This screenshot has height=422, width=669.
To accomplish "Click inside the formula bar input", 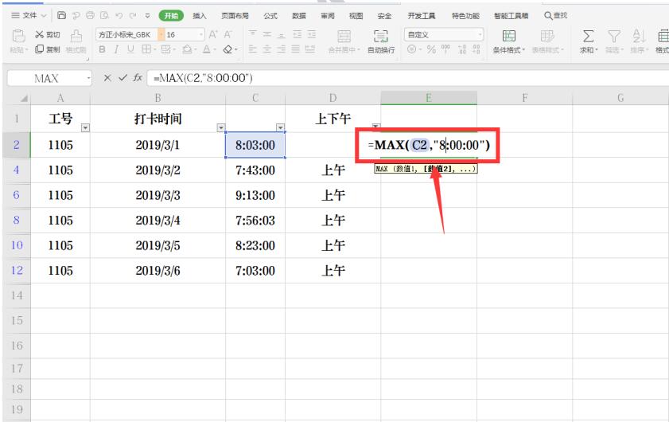I will click(x=407, y=78).
